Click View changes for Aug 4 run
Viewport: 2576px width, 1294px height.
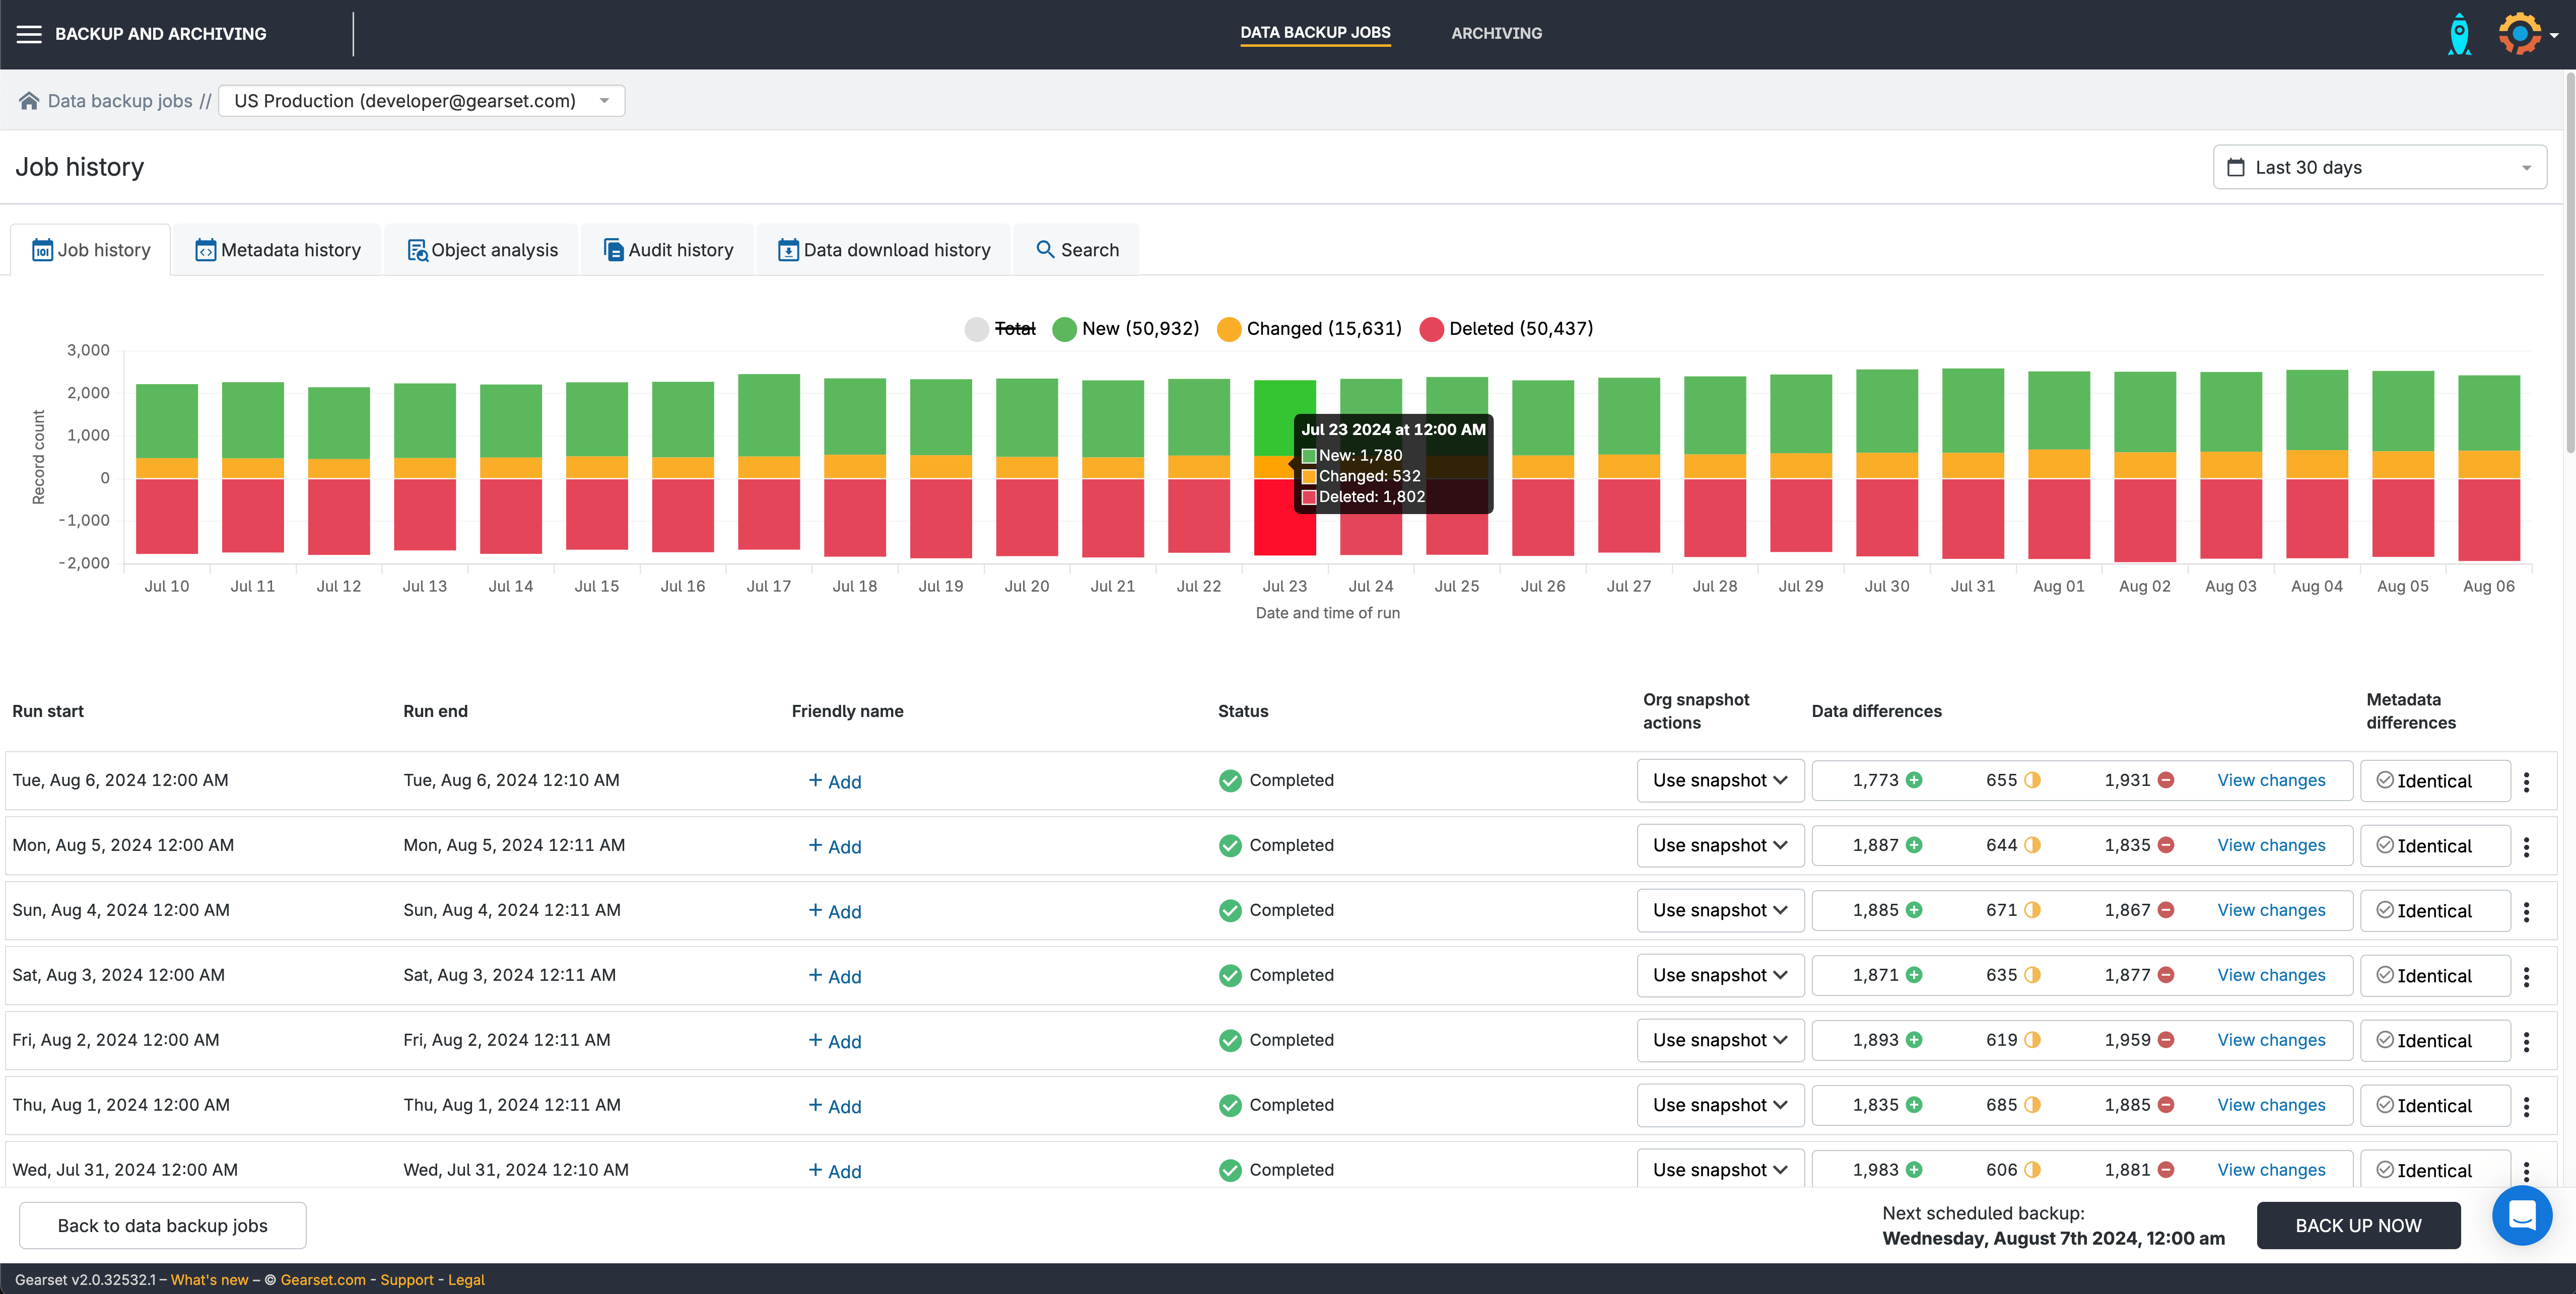(x=2271, y=910)
